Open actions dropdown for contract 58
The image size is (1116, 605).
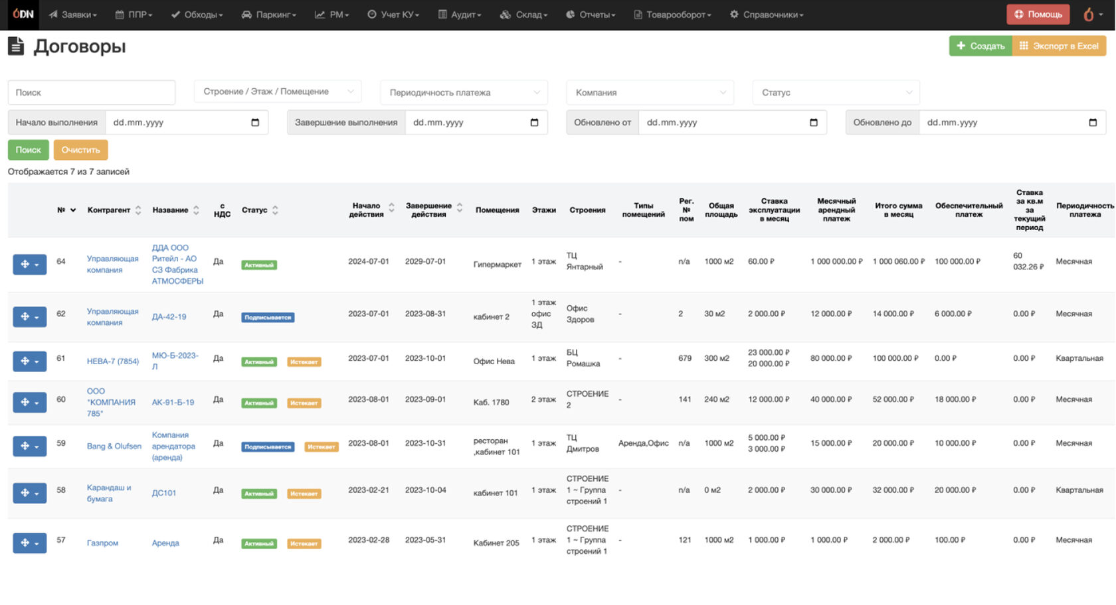pyautogui.click(x=30, y=493)
